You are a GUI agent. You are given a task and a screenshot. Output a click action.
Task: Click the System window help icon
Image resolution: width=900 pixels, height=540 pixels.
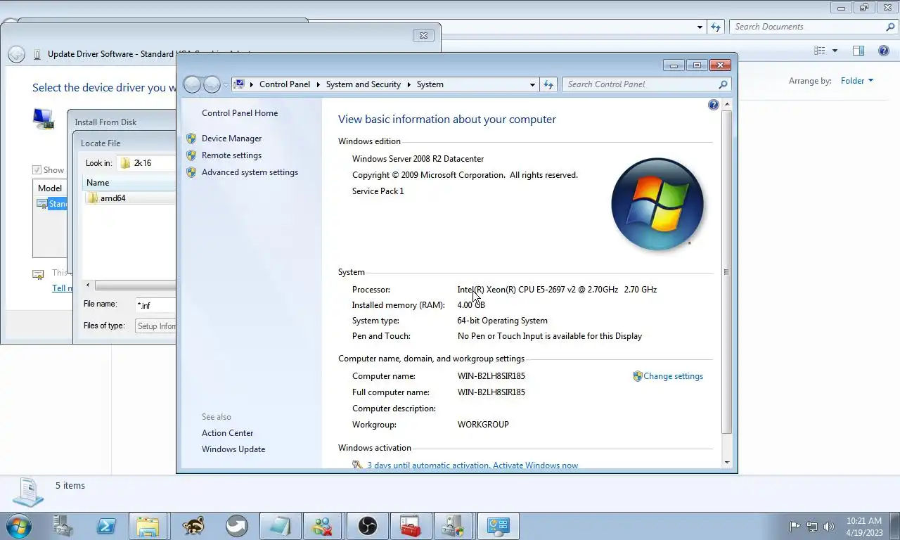(x=713, y=105)
